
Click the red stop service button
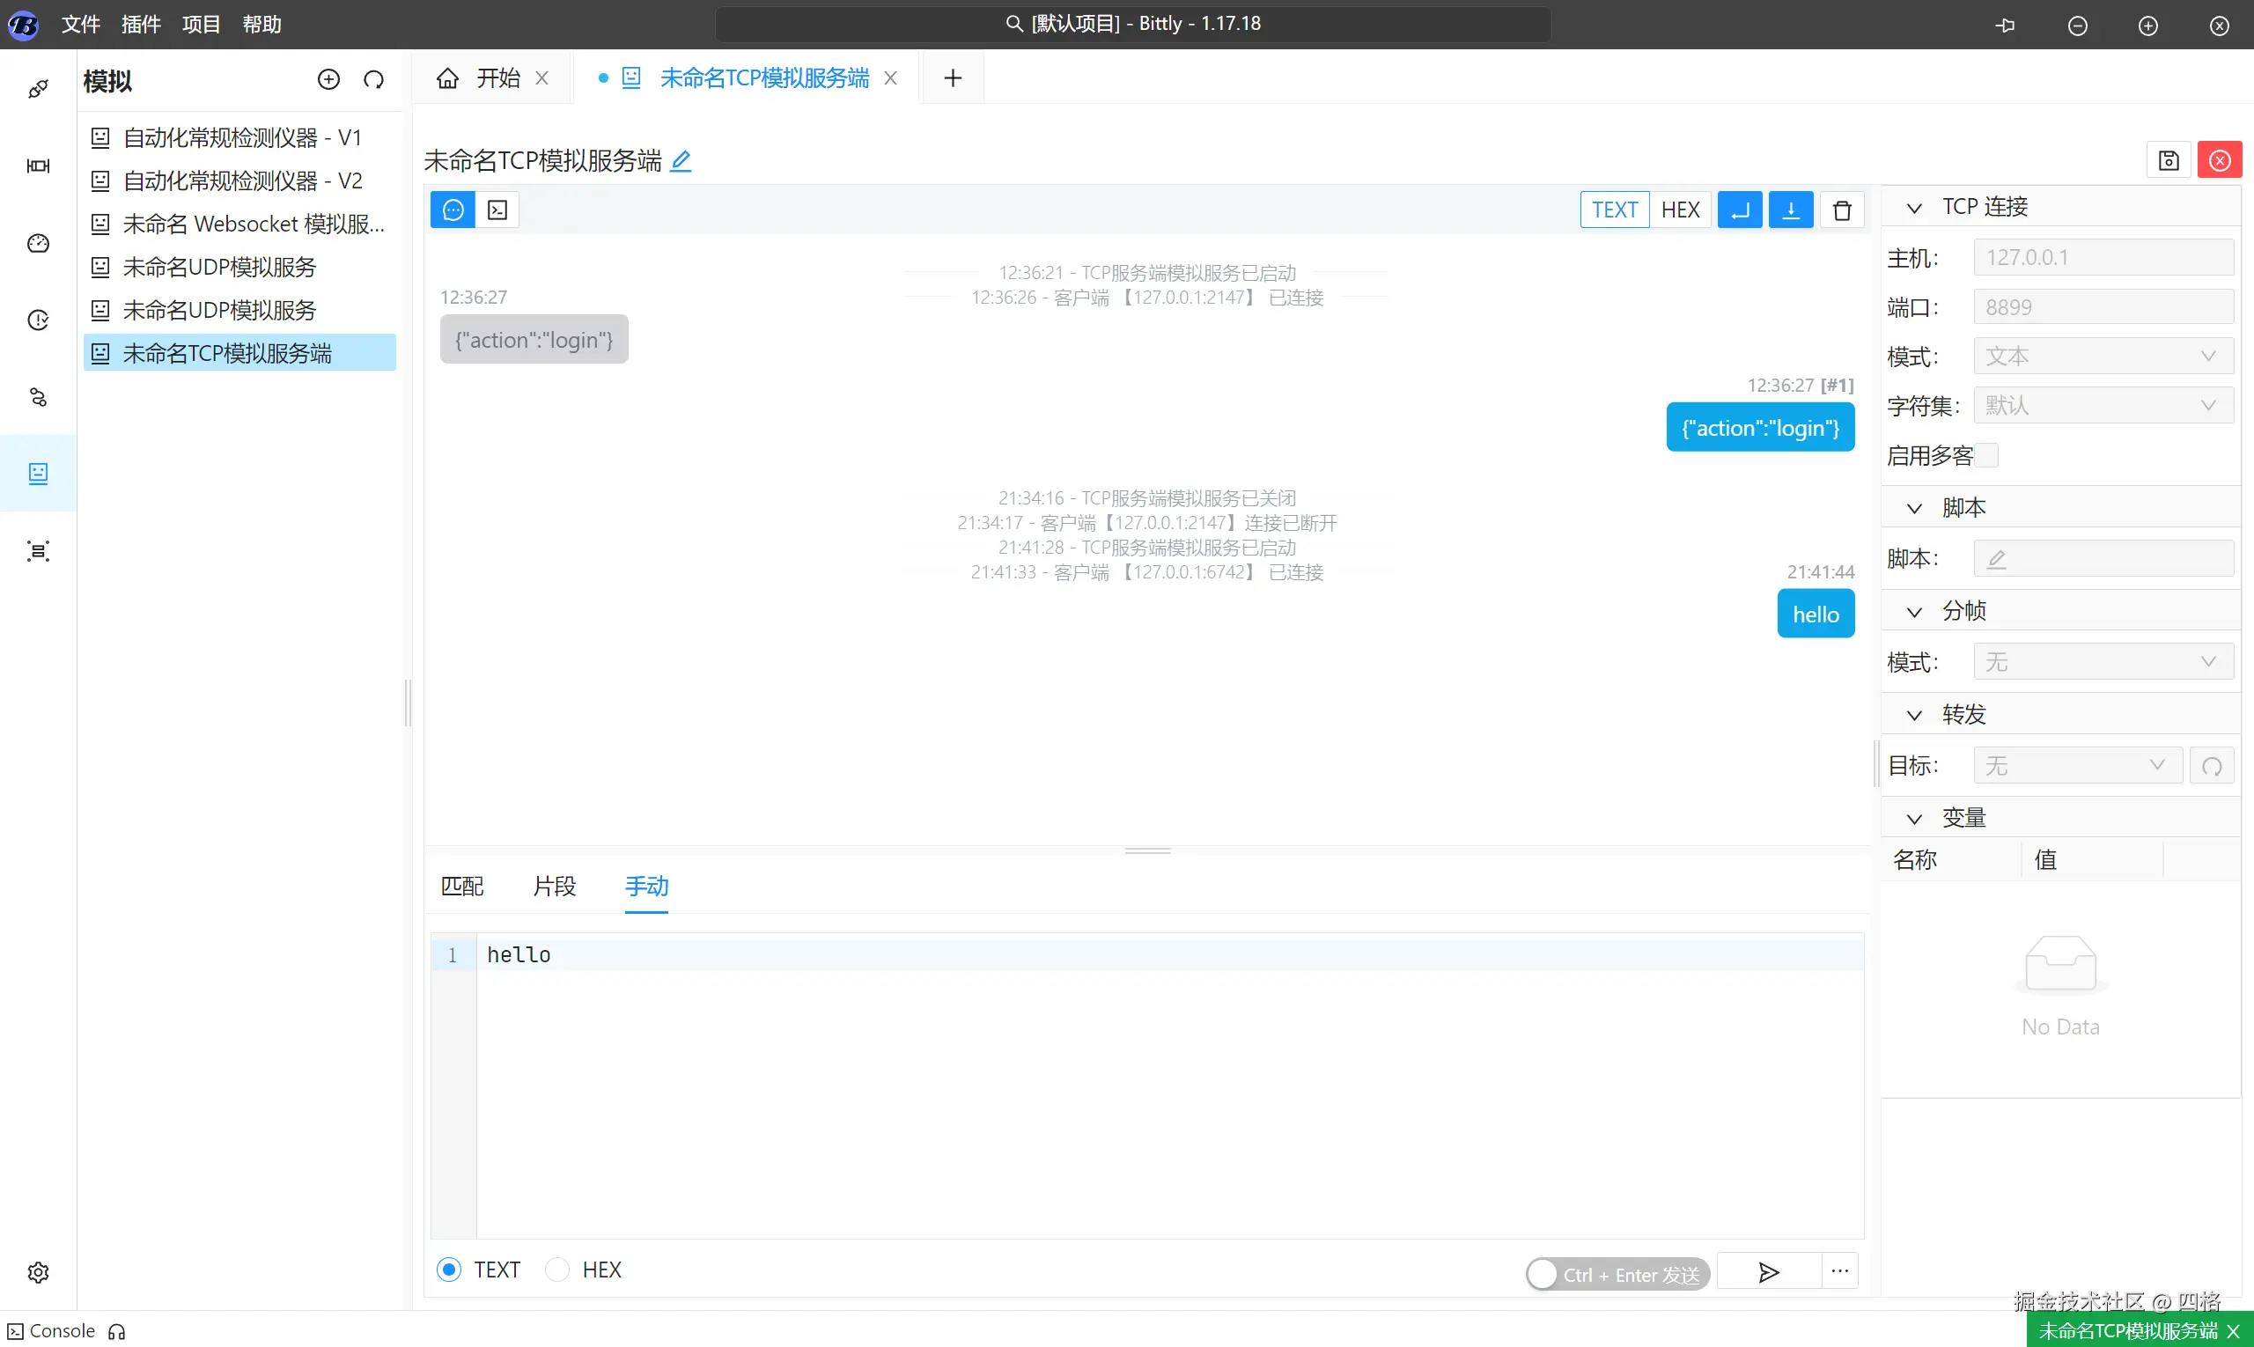[x=2220, y=160]
